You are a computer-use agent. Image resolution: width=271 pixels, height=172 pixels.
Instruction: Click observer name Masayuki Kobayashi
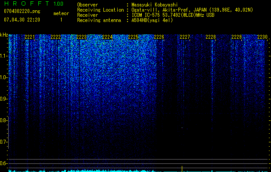point(154,5)
